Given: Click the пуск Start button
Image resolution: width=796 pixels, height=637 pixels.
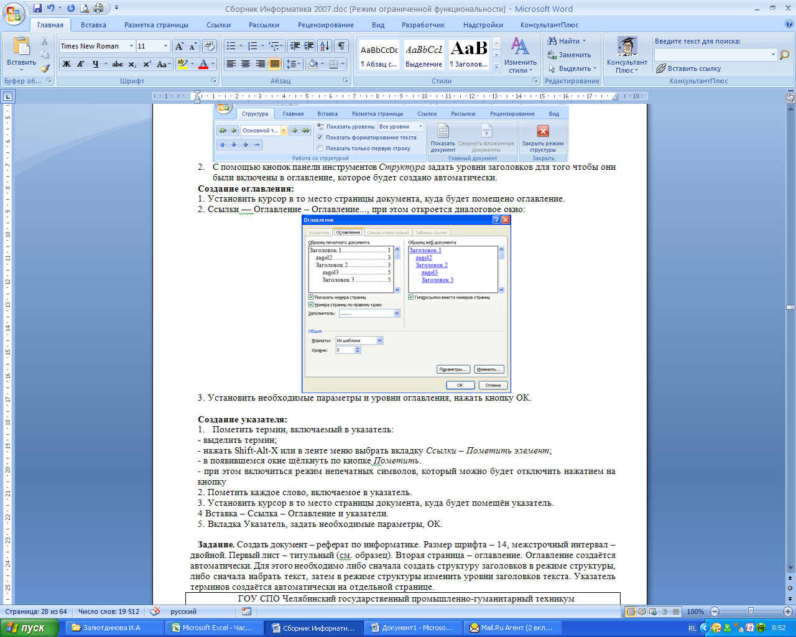Looking at the screenshot, I should 30,628.
